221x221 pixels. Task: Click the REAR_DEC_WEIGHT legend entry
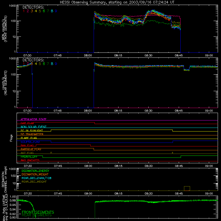pyautogui.click(x=34, y=182)
